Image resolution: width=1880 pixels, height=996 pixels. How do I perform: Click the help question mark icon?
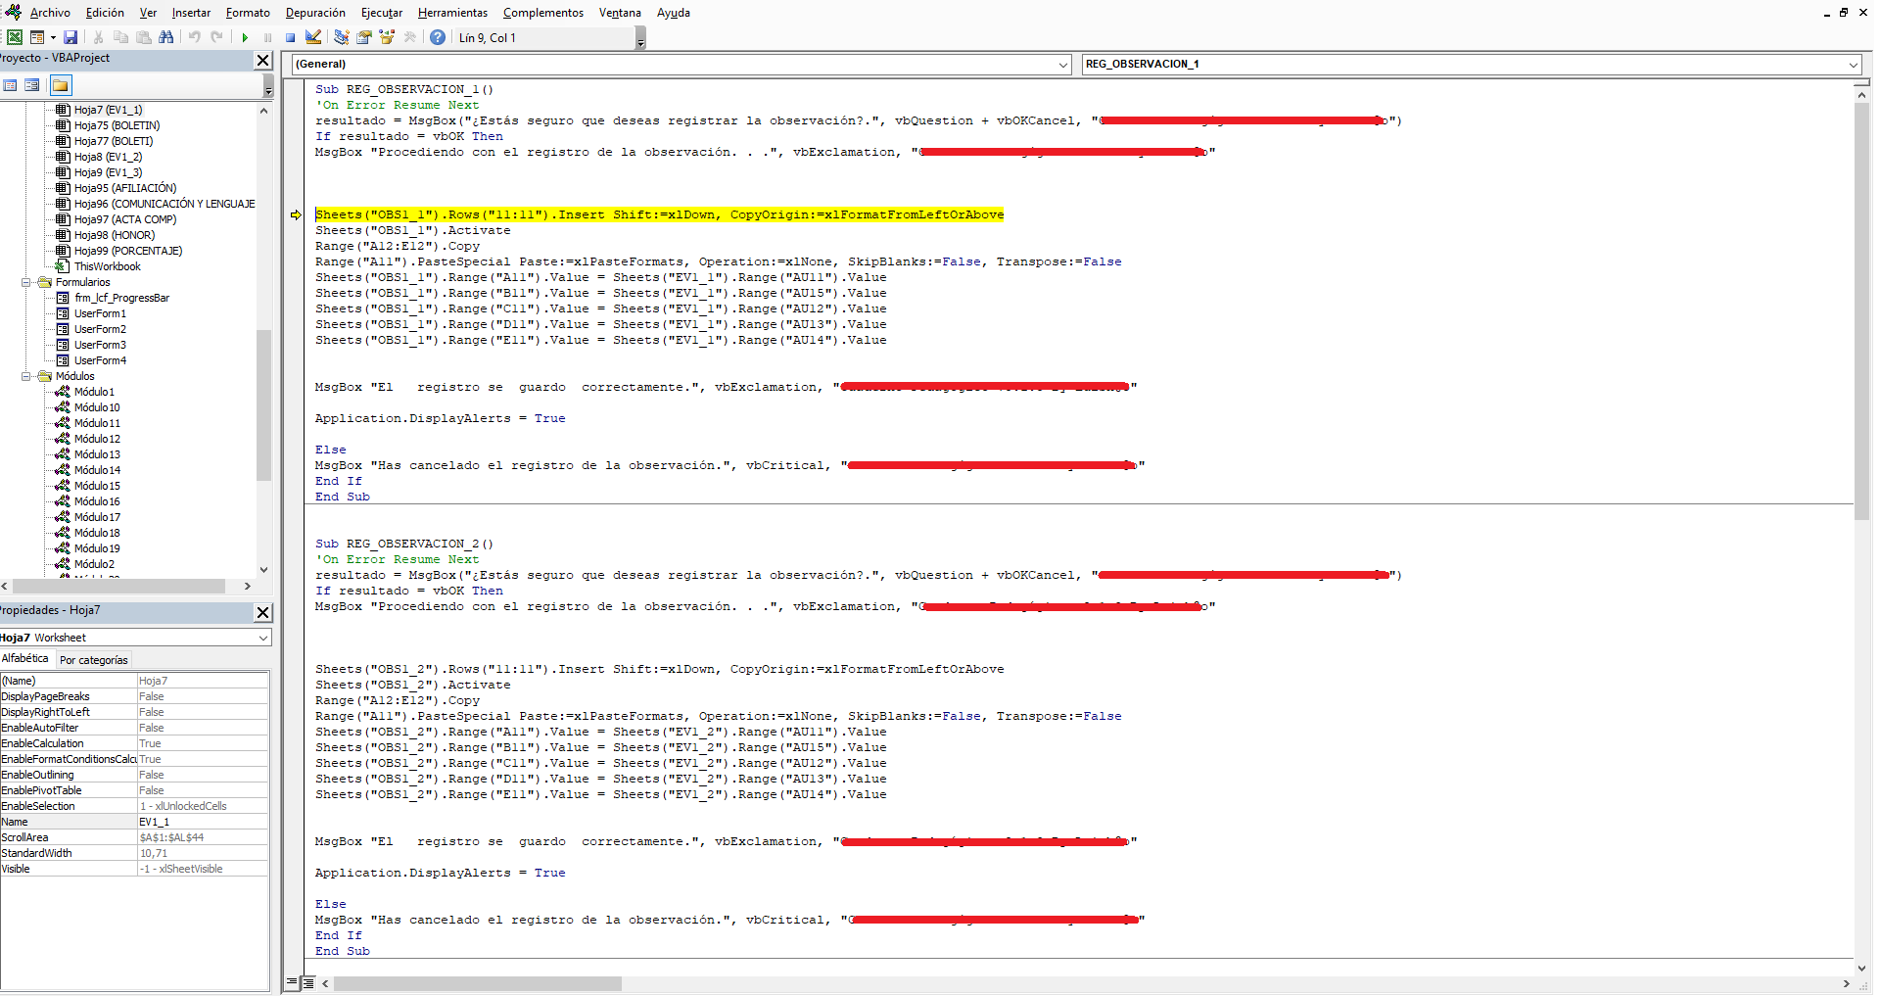pyautogui.click(x=438, y=37)
